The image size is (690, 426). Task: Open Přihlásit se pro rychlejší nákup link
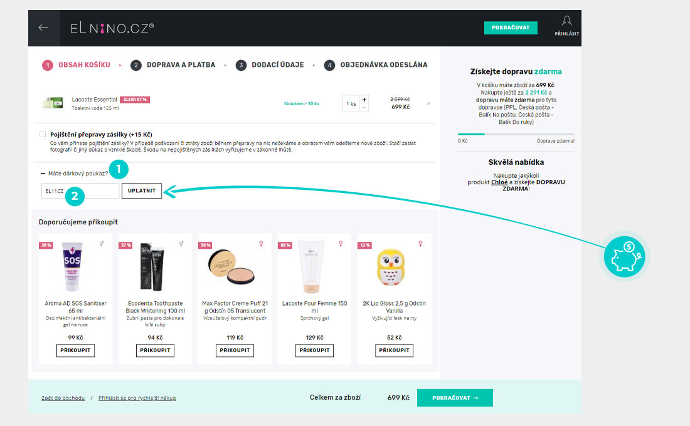137,398
